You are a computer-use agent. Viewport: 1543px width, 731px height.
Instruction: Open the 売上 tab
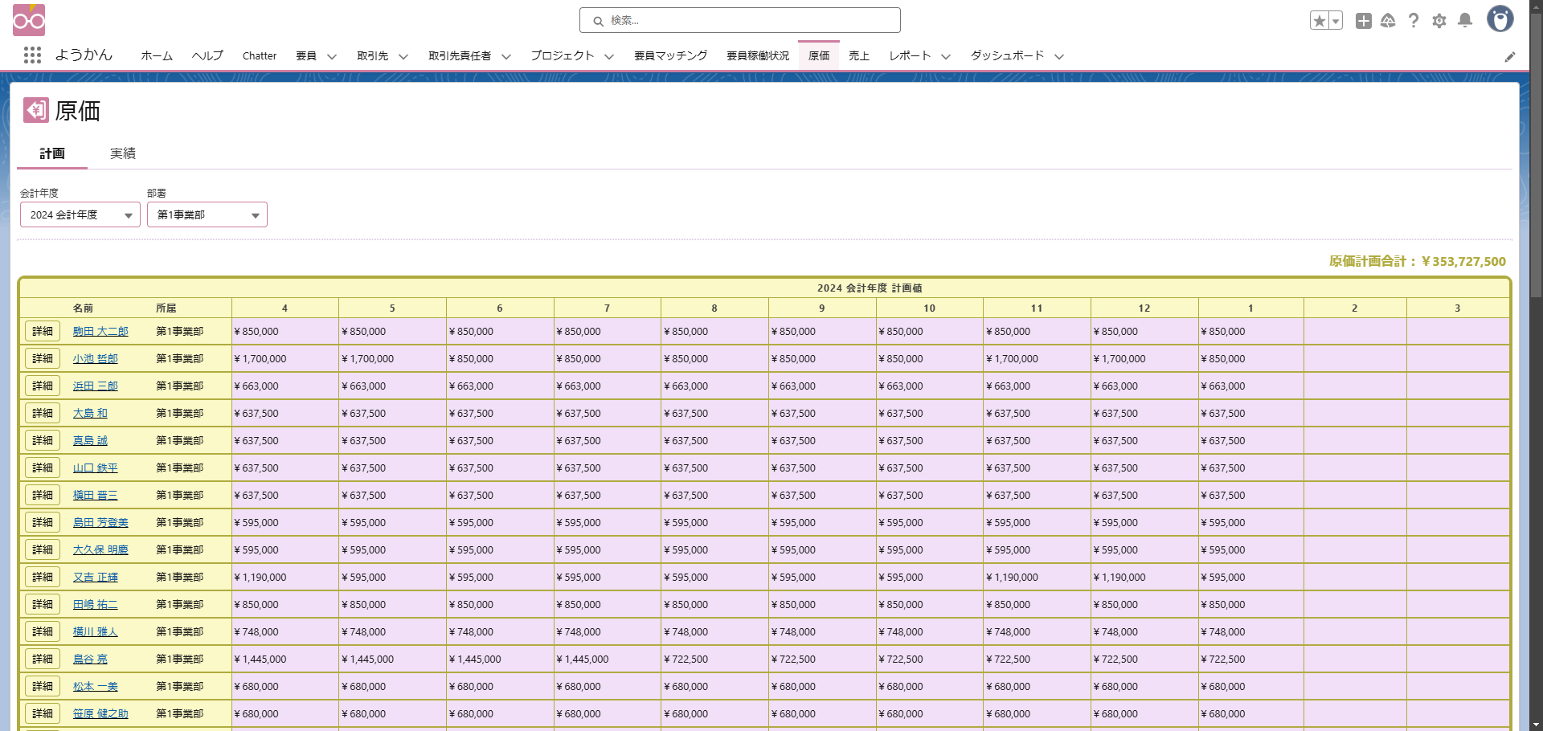point(859,55)
